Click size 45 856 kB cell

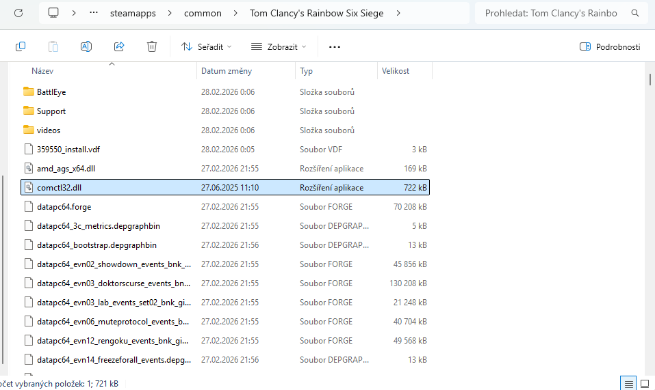click(410, 264)
